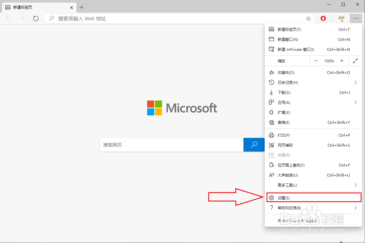Click the Microsoft logo

(x=182, y=108)
